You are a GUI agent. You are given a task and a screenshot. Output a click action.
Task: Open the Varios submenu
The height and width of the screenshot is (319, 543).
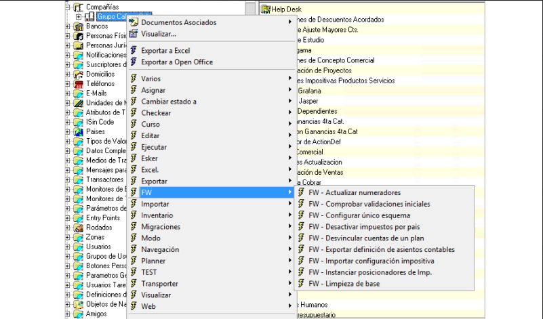point(211,79)
